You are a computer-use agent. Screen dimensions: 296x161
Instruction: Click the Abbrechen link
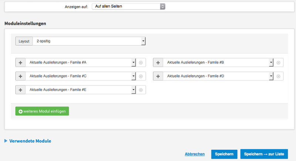195,154
